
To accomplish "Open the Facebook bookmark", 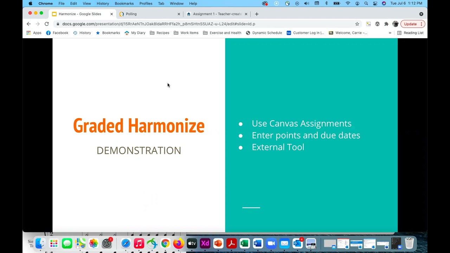I will [57, 33].
